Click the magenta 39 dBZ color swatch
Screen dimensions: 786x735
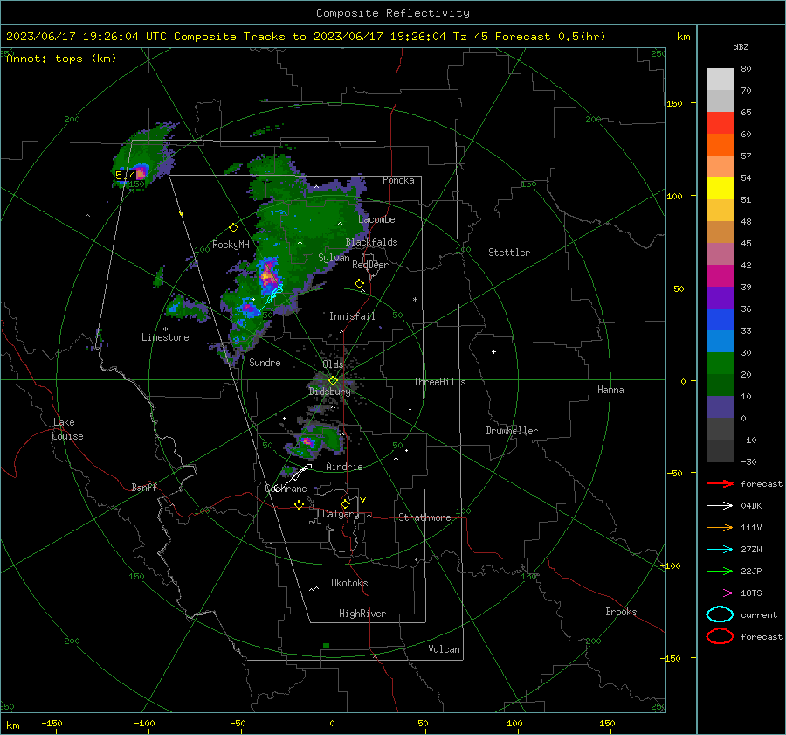click(720, 275)
